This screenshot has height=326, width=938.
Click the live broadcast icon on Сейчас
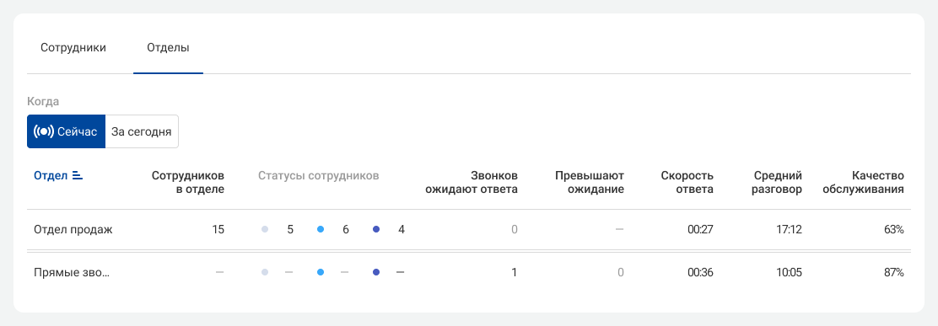[x=44, y=131]
